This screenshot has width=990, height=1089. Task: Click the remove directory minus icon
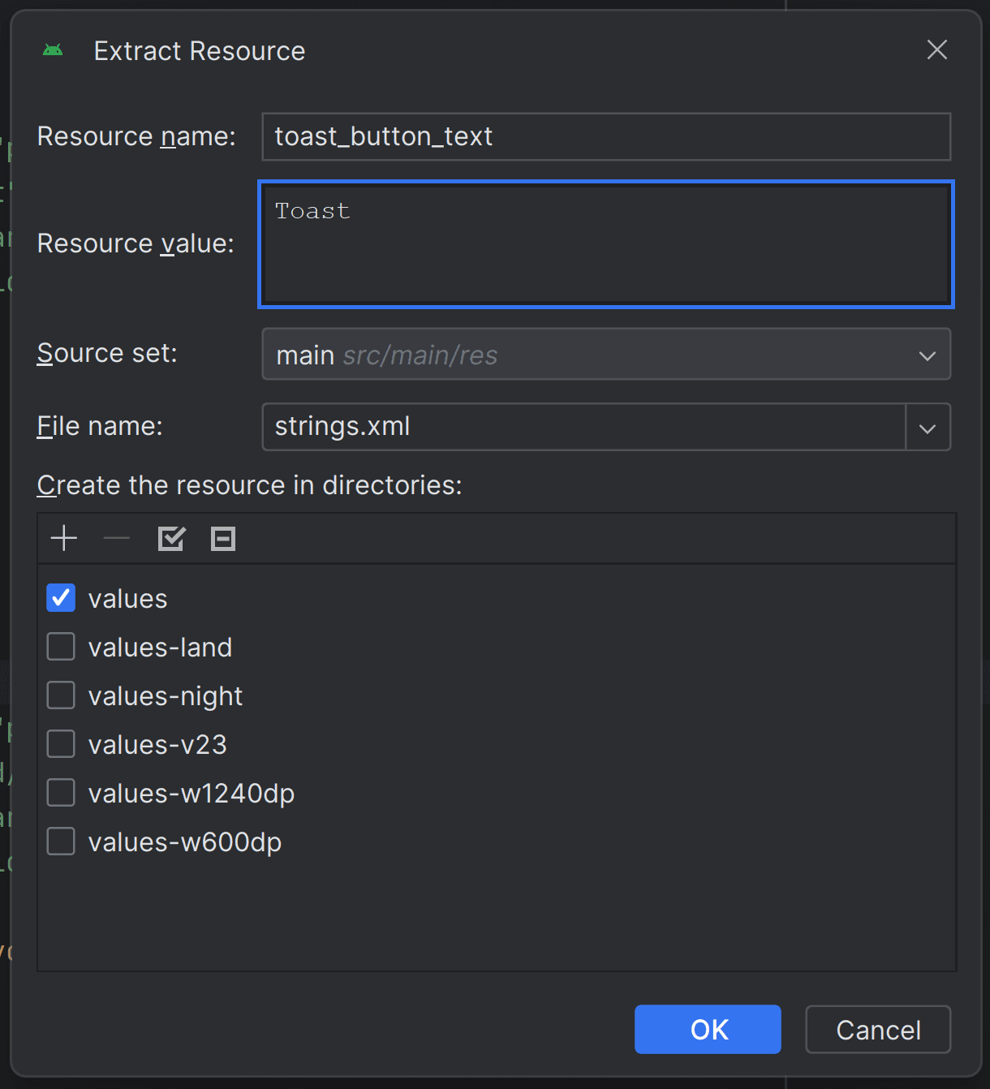point(117,538)
